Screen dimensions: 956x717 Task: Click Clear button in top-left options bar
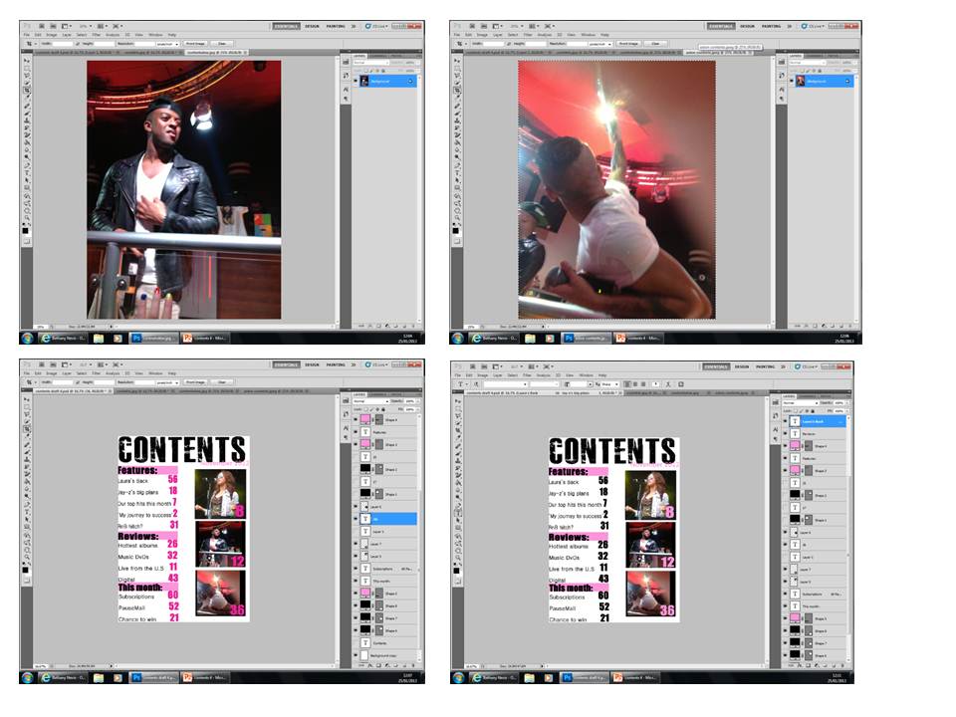click(x=221, y=44)
